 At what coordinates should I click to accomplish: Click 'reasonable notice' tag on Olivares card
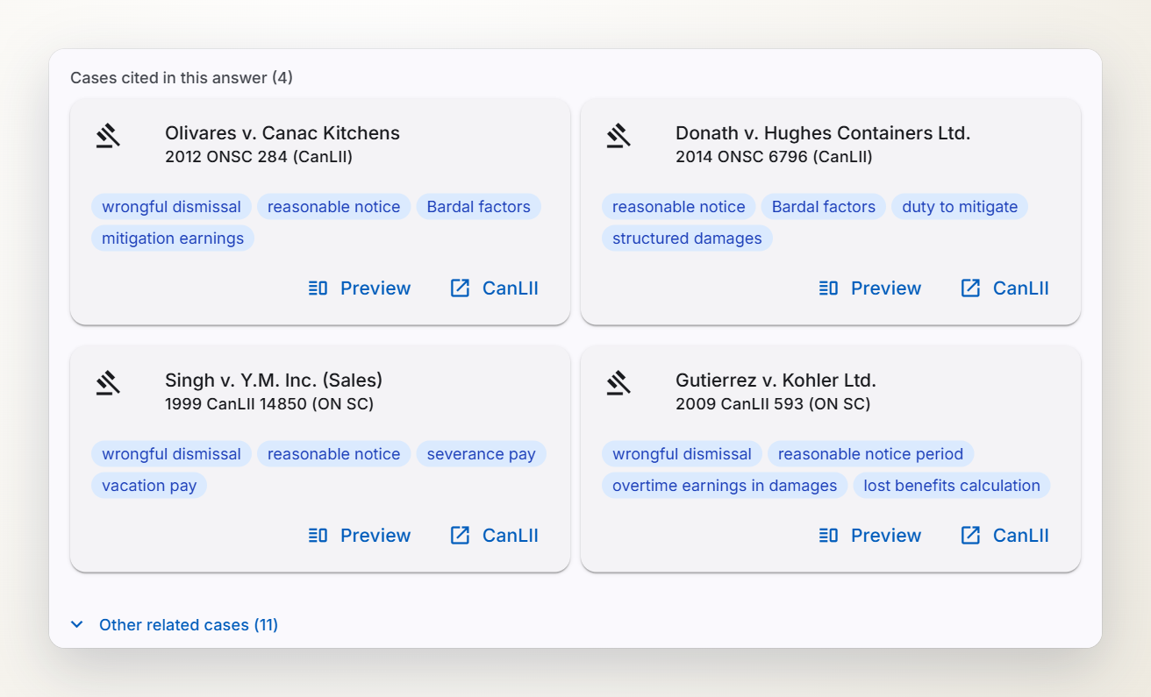click(333, 207)
